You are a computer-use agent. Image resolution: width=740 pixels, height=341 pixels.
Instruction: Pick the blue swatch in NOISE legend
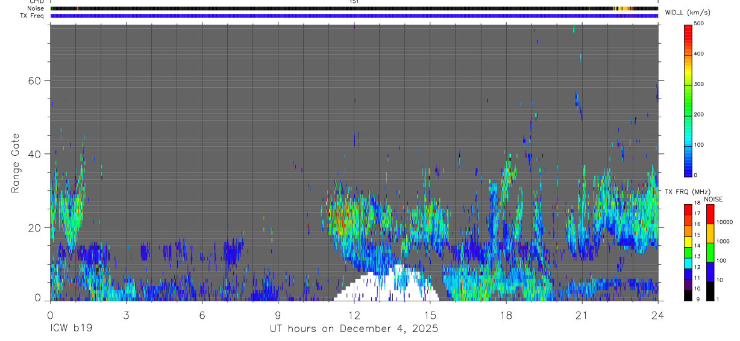point(710,272)
